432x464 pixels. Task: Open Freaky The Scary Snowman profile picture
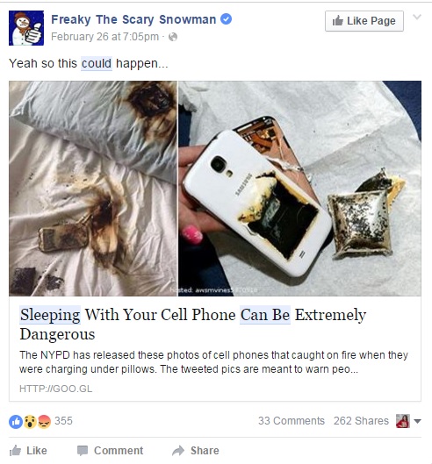[26, 28]
